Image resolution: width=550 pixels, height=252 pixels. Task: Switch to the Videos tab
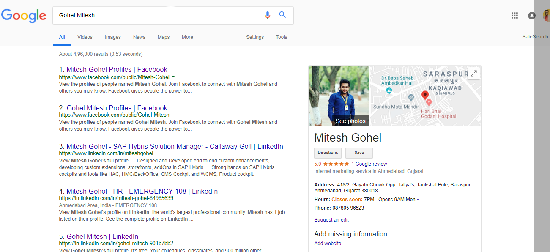(85, 37)
